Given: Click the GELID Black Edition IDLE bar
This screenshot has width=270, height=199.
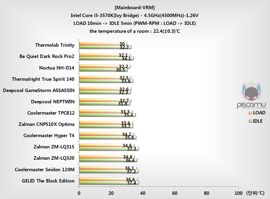Looking at the screenshot, I should pyautogui.click(x=109, y=183).
